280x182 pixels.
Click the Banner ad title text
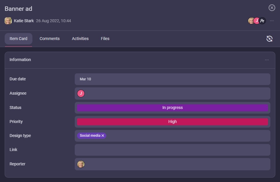point(18,9)
